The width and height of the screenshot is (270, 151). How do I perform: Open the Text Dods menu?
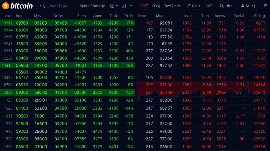point(172,6)
